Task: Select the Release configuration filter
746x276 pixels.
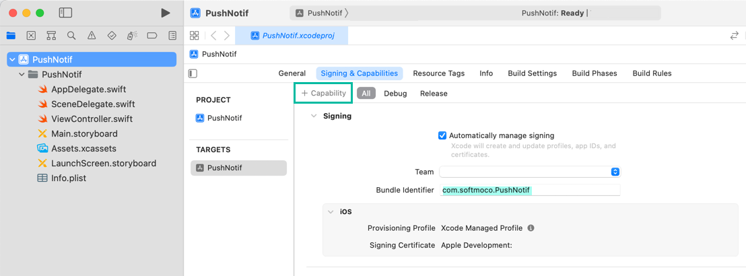Action: point(434,94)
